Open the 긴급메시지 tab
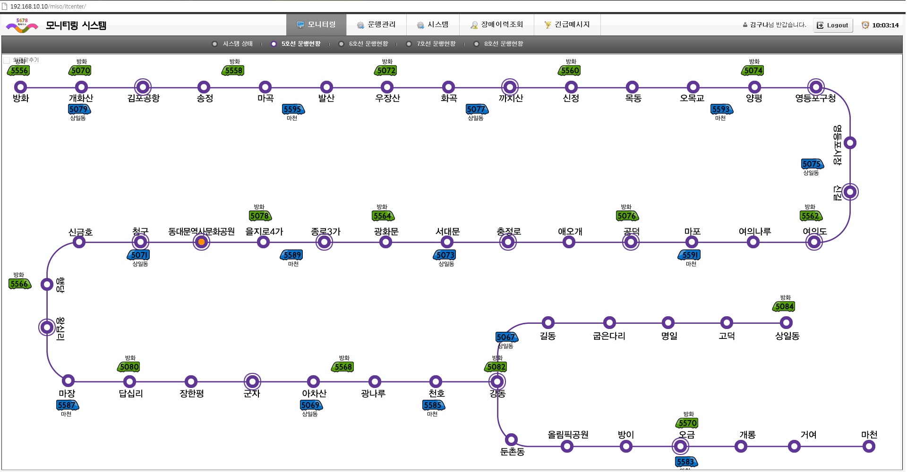 point(567,25)
